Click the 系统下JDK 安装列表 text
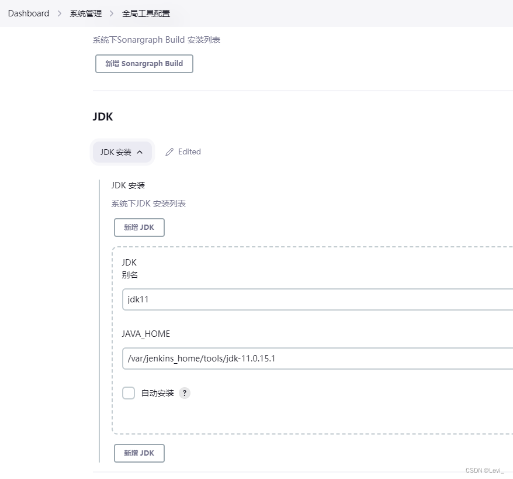The image size is (513, 479). (148, 203)
